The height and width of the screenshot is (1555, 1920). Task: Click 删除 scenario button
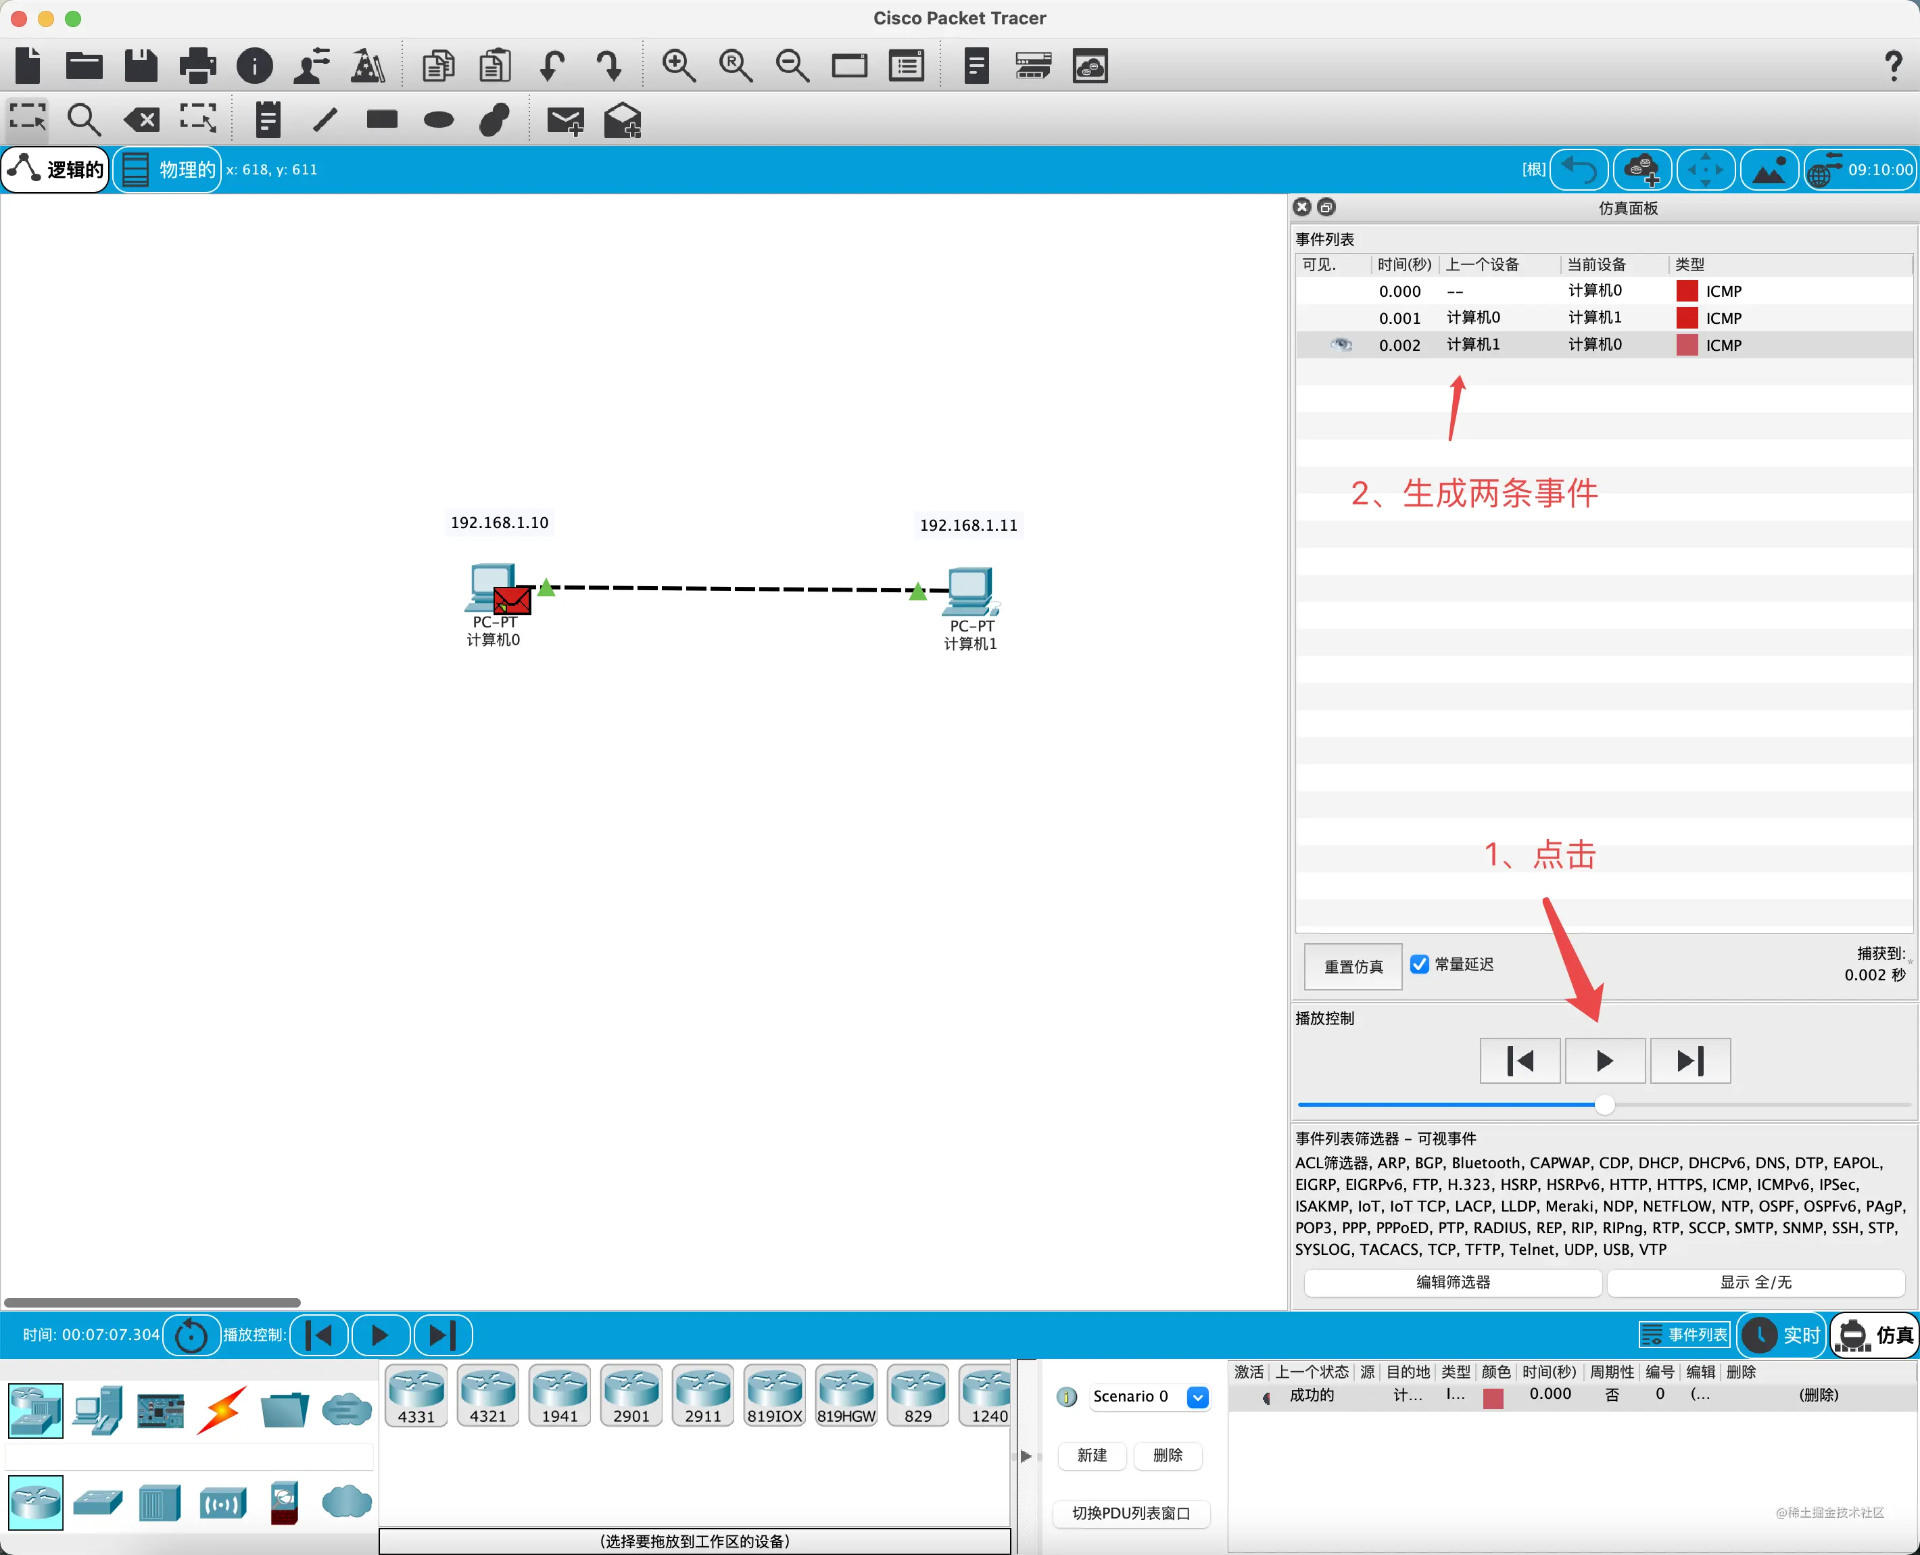pos(1168,1456)
